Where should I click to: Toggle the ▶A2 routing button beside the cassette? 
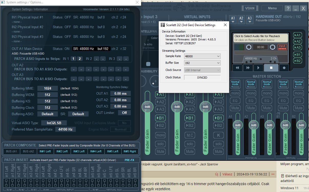click(297, 41)
